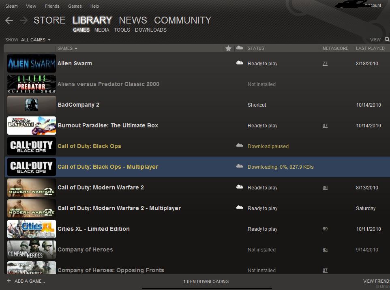
Task: Click the Downloading 0%, 827.9 KB/s status
Action: 281,167
